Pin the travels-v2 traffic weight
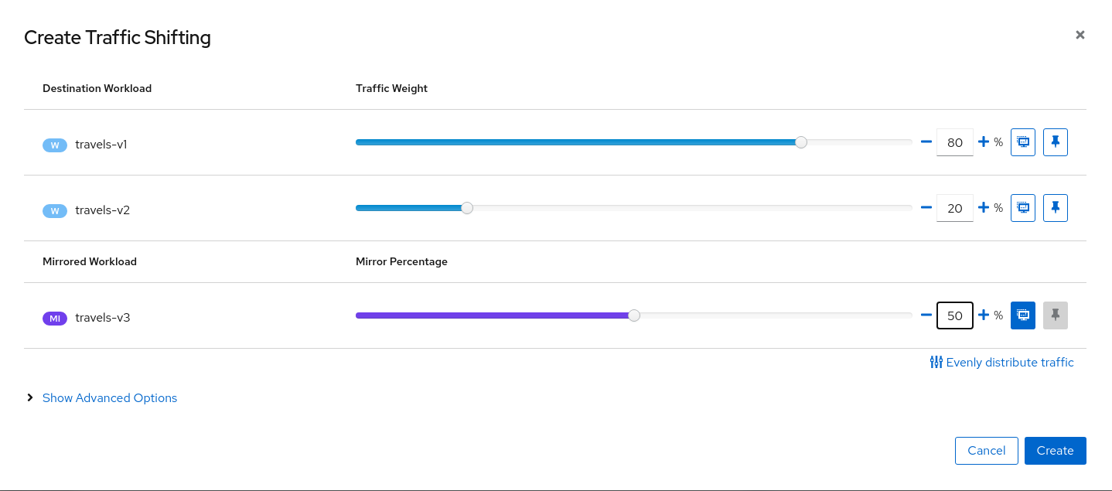1112x491 pixels. pos(1055,208)
